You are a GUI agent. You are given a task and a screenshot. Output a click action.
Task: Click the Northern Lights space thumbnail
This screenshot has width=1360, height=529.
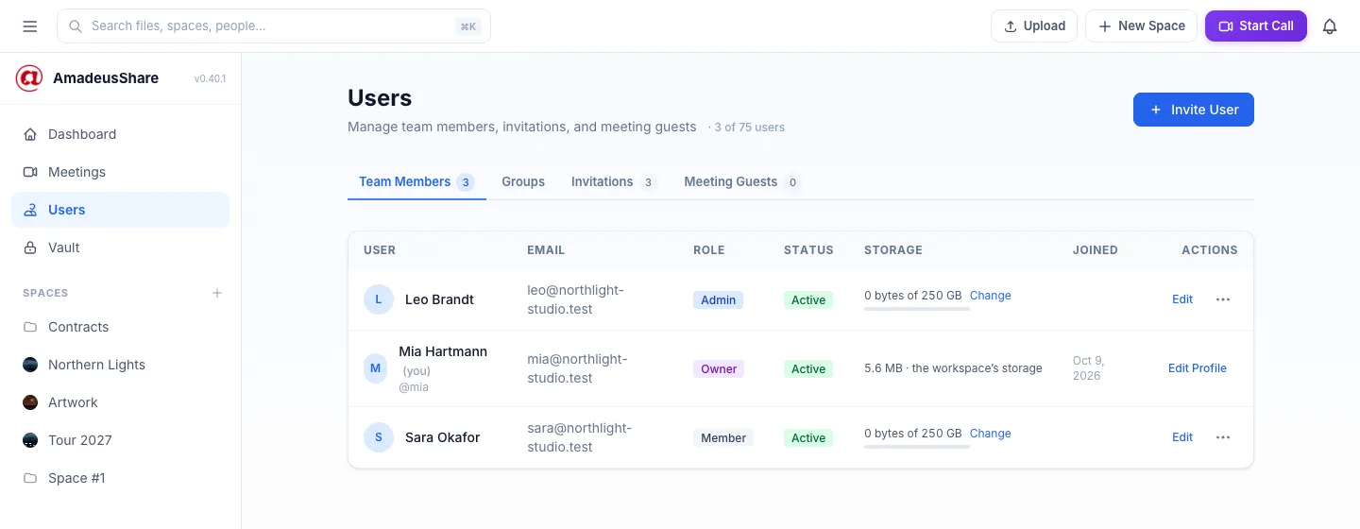[x=30, y=365]
